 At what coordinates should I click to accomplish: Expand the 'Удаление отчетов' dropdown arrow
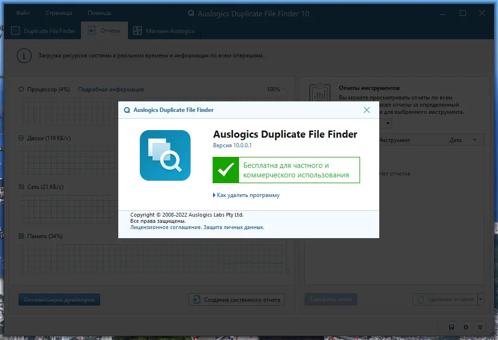pos(481,299)
